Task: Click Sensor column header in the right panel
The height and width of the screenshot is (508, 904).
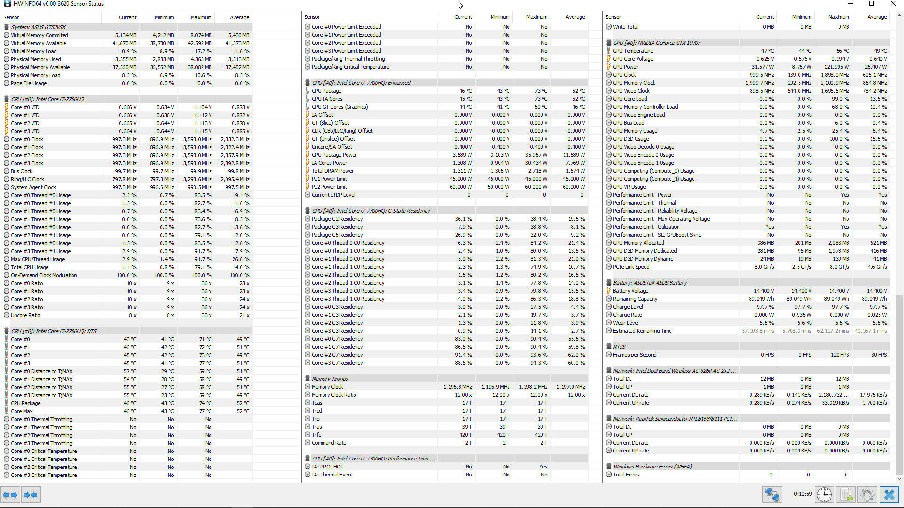Action: (x=613, y=17)
